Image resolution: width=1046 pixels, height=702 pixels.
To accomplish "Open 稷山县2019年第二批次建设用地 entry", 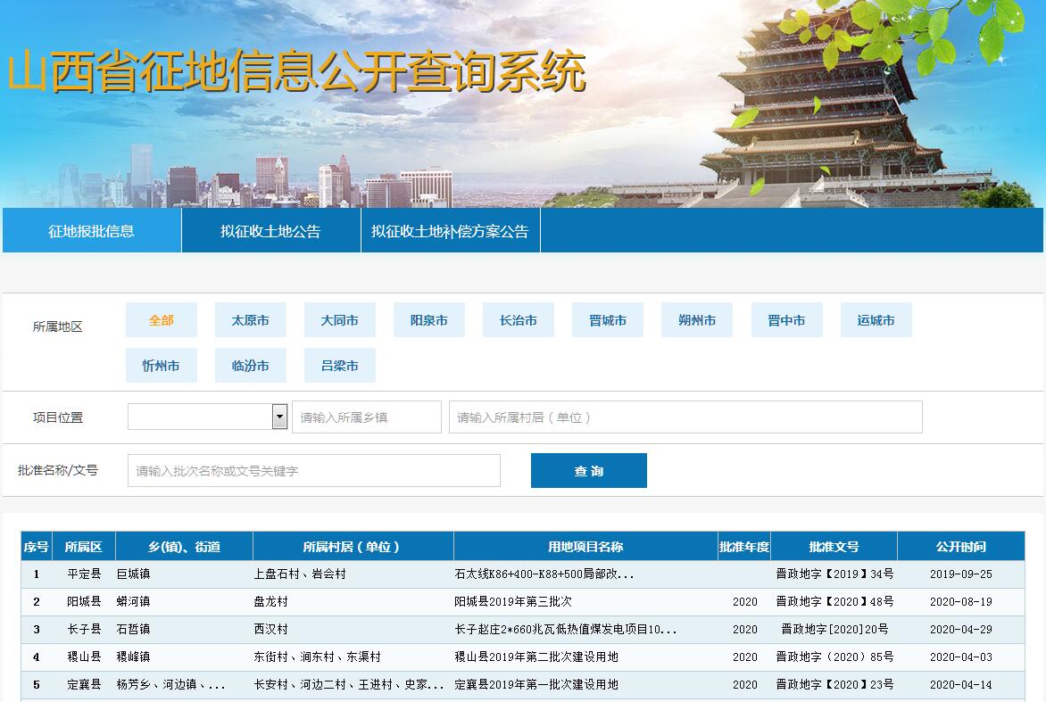I will 535,657.
